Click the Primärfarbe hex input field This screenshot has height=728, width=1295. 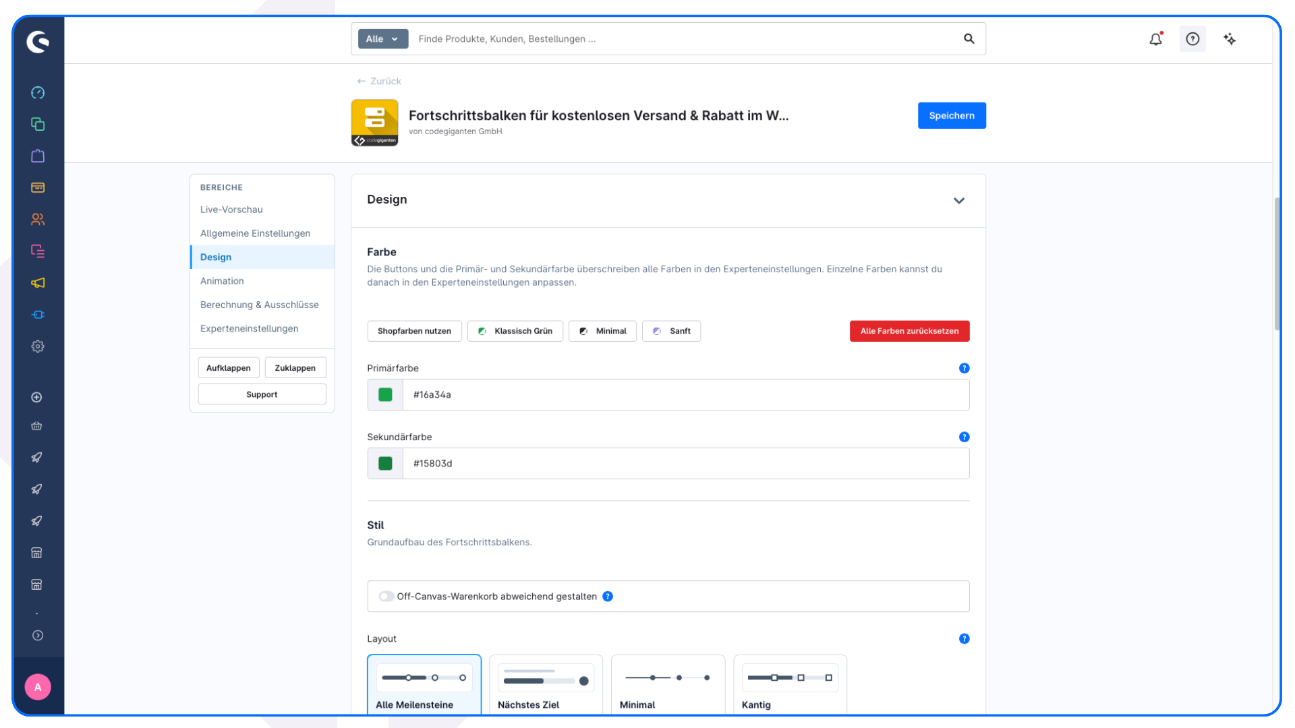(685, 395)
